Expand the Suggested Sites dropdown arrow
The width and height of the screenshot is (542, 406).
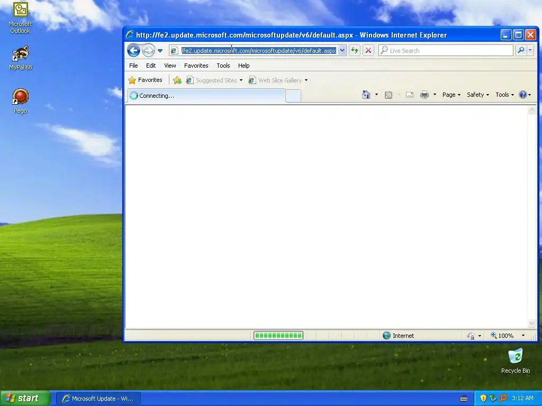241,80
